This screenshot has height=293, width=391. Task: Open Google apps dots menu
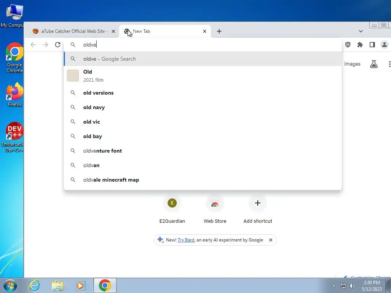point(389,64)
